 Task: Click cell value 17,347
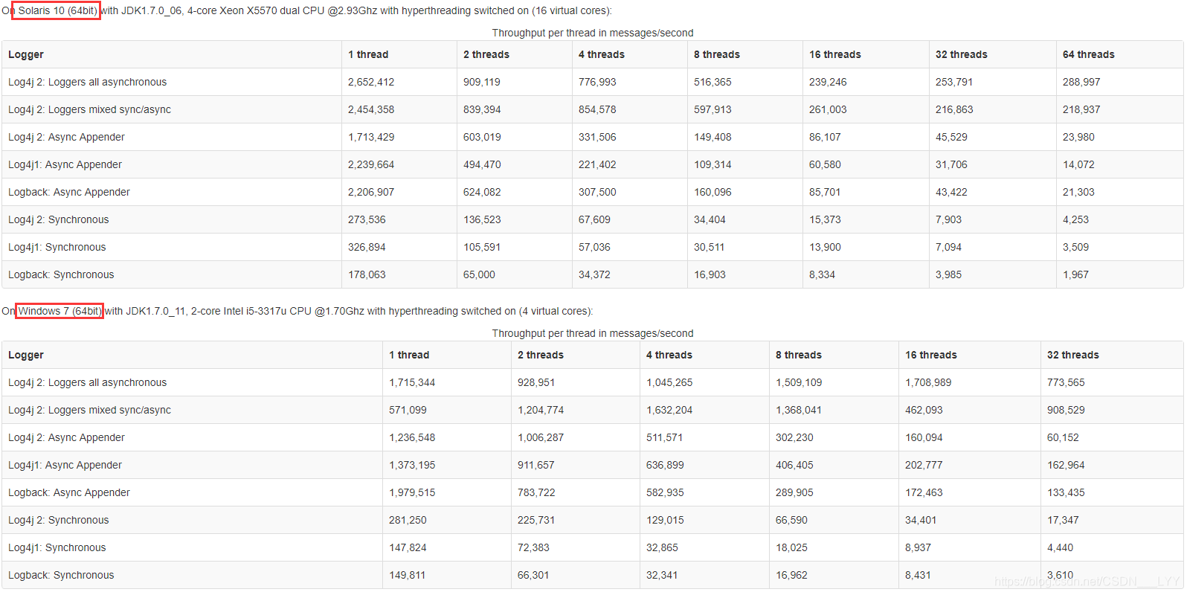pos(1063,520)
